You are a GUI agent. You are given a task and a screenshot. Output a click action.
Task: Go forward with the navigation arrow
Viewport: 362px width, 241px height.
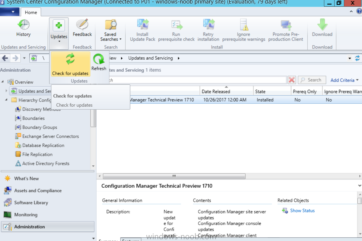pos(15,58)
